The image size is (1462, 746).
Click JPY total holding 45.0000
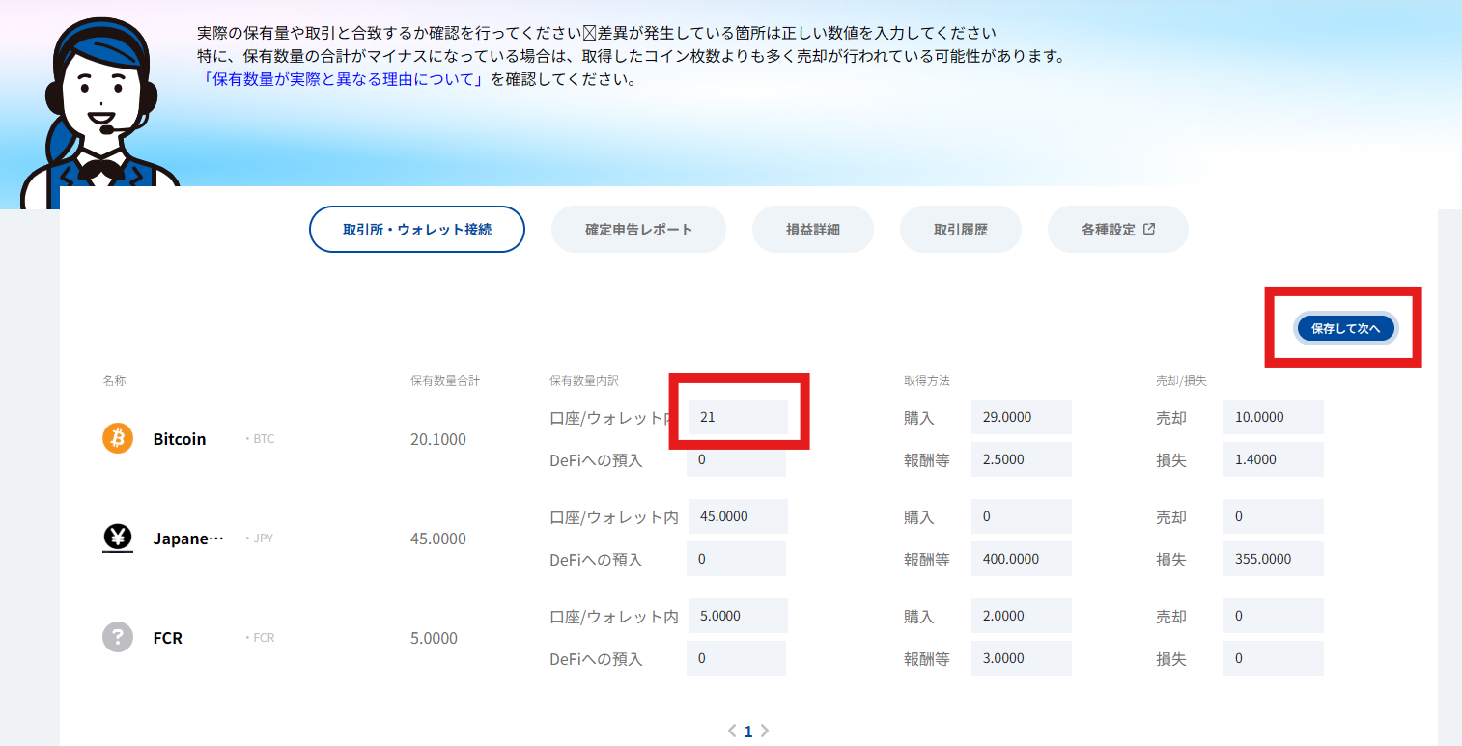pos(438,539)
